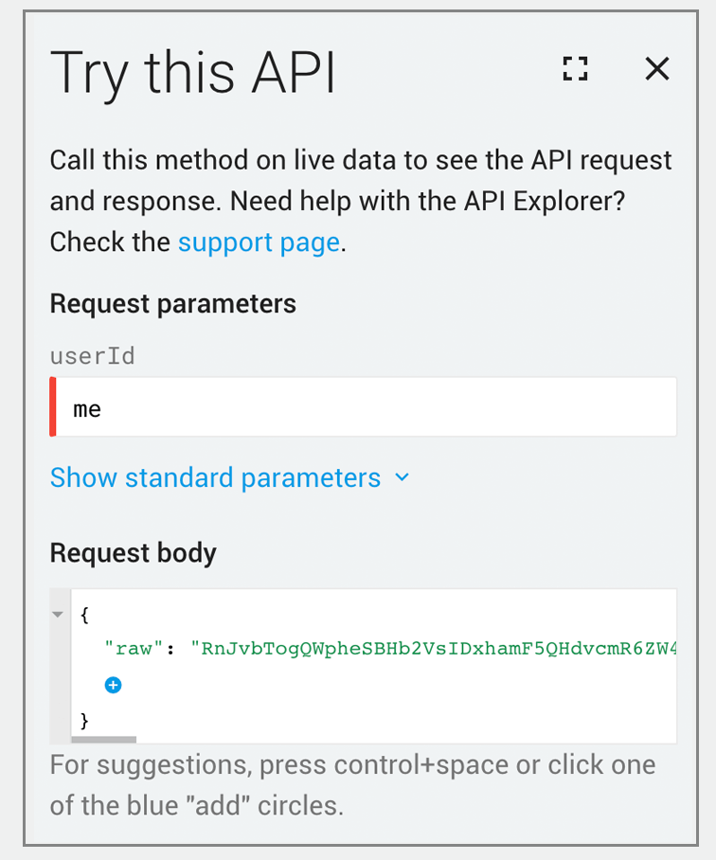Expand the API panel to fullscreen
716x860 pixels.
click(575, 68)
